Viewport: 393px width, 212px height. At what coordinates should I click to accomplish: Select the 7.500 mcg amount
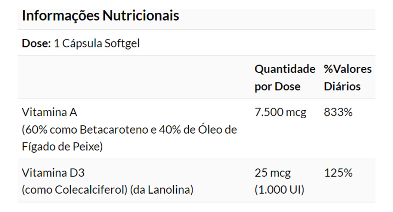(x=280, y=112)
